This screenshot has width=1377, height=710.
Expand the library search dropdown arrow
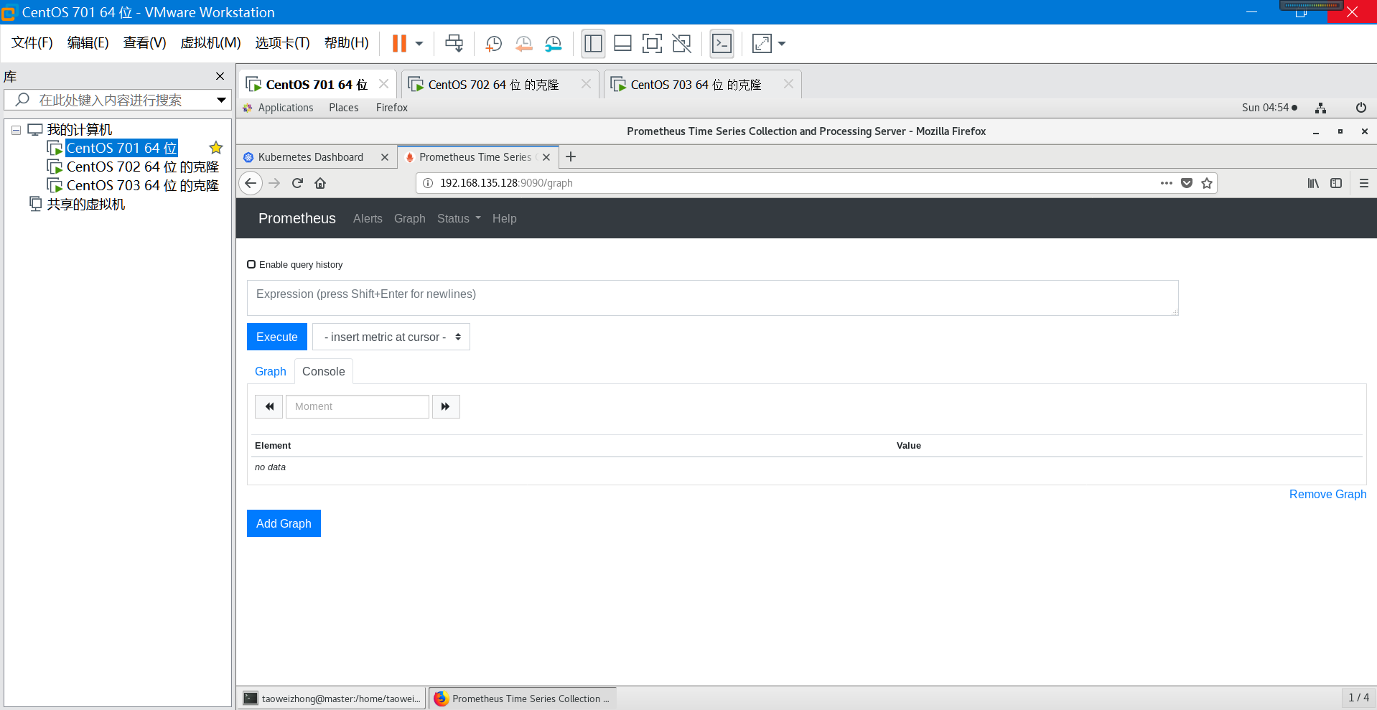click(x=221, y=100)
